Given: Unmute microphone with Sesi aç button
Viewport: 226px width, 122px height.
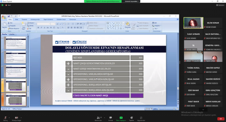Looking at the screenshot, I should tap(5, 117).
